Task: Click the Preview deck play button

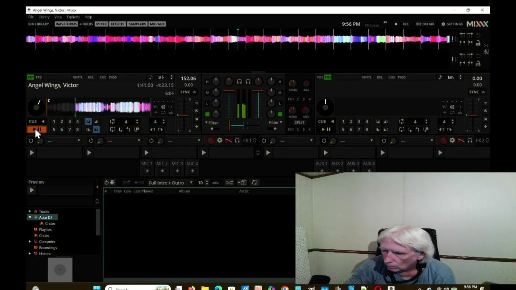Action: click(32, 190)
